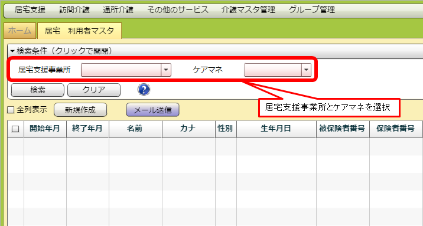Image resolution: width=423 pixels, height=226 pixels.
Task: Open the 介護マスタ管理 menu
Action: coord(248,10)
